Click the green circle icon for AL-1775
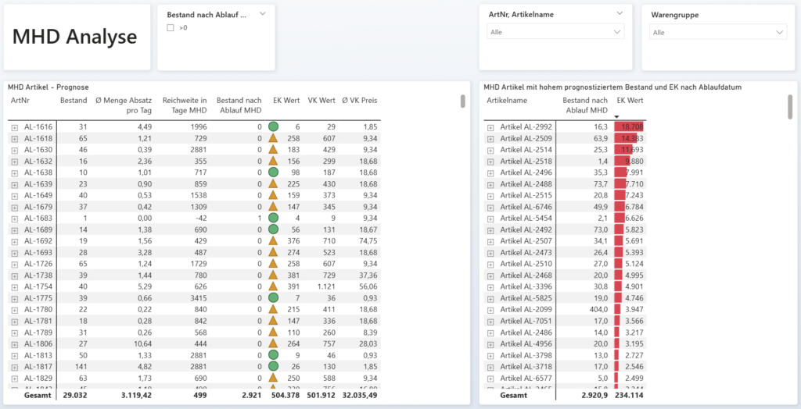The height and width of the screenshot is (409, 801). pyautogui.click(x=273, y=298)
